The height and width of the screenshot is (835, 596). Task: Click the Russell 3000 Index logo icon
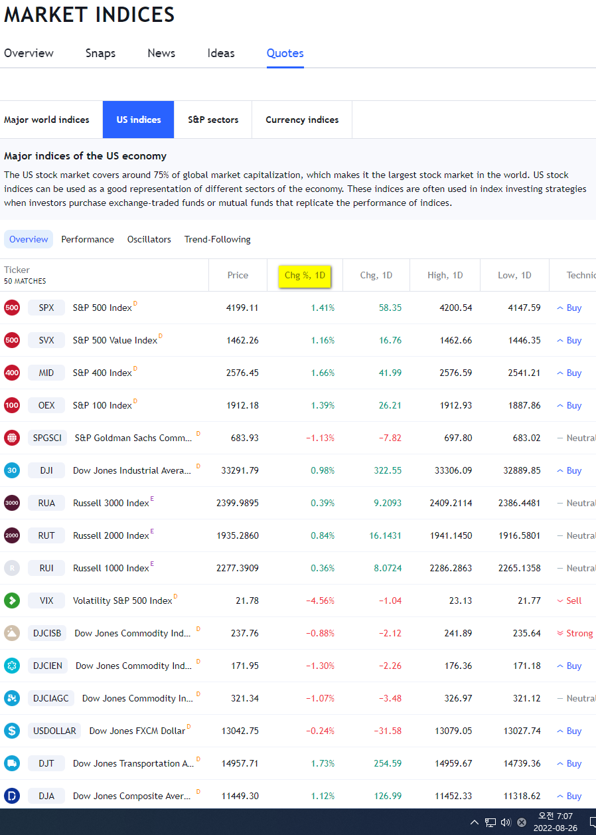[x=12, y=503]
